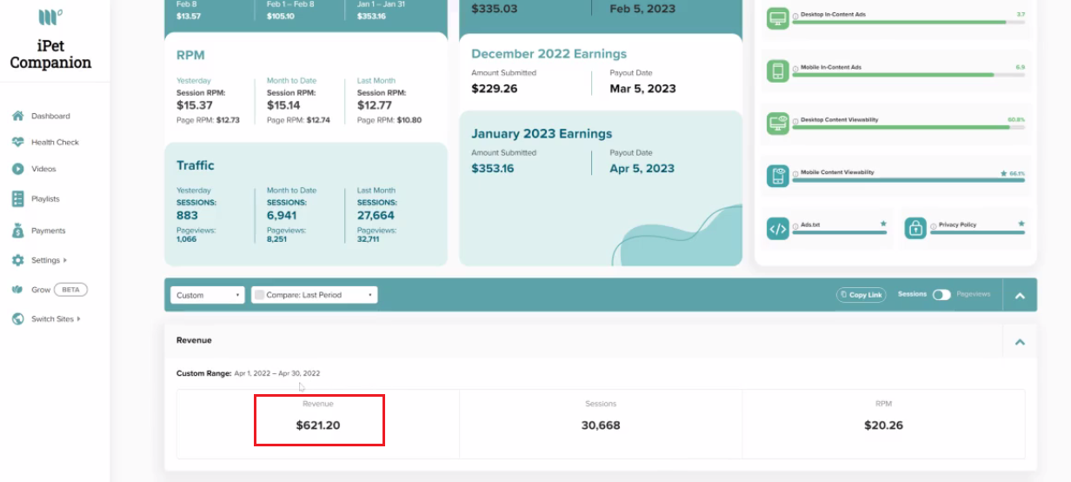Click the Health Check heart icon

point(17,142)
